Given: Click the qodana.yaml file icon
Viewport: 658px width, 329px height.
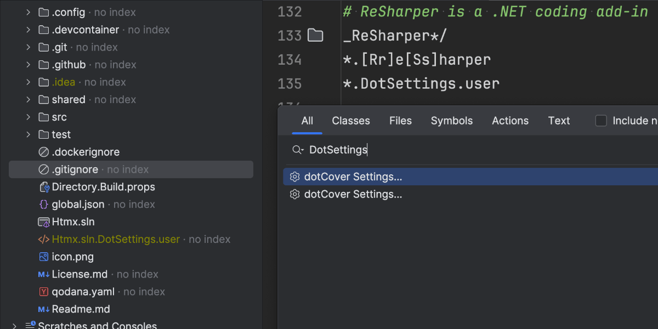Looking at the screenshot, I should click(x=44, y=292).
